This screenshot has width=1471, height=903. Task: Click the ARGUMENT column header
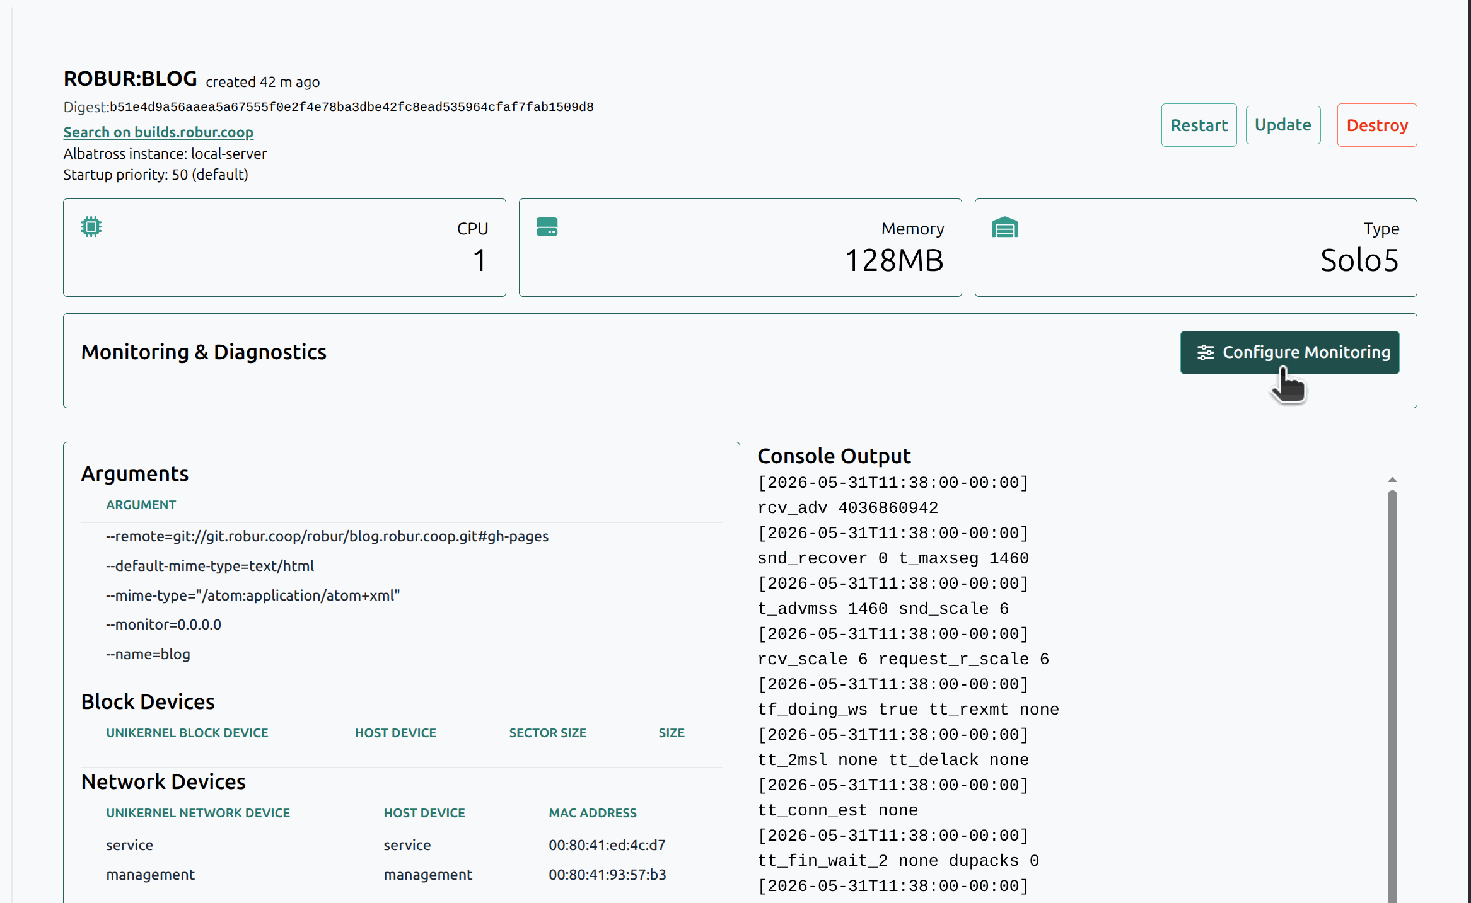pyautogui.click(x=141, y=505)
